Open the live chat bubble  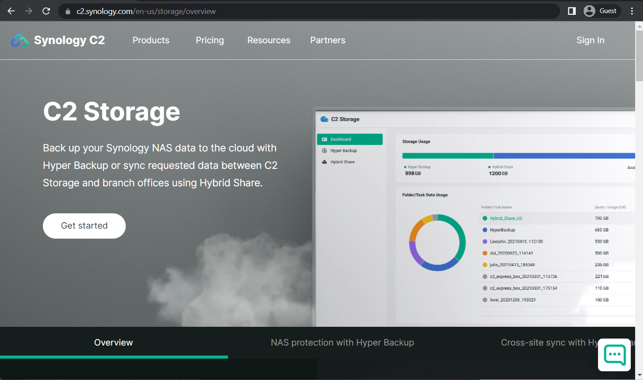(x=614, y=355)
